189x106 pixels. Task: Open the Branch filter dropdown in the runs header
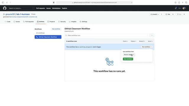(x=142, y=41)
